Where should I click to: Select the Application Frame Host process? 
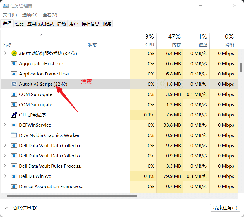(x=44, y=74)
